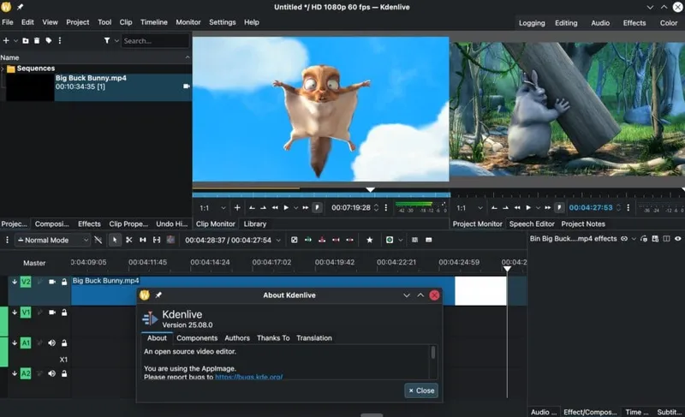Rewind in the Clip Monitor
The image size is (685, 417).
pos(275,208)
